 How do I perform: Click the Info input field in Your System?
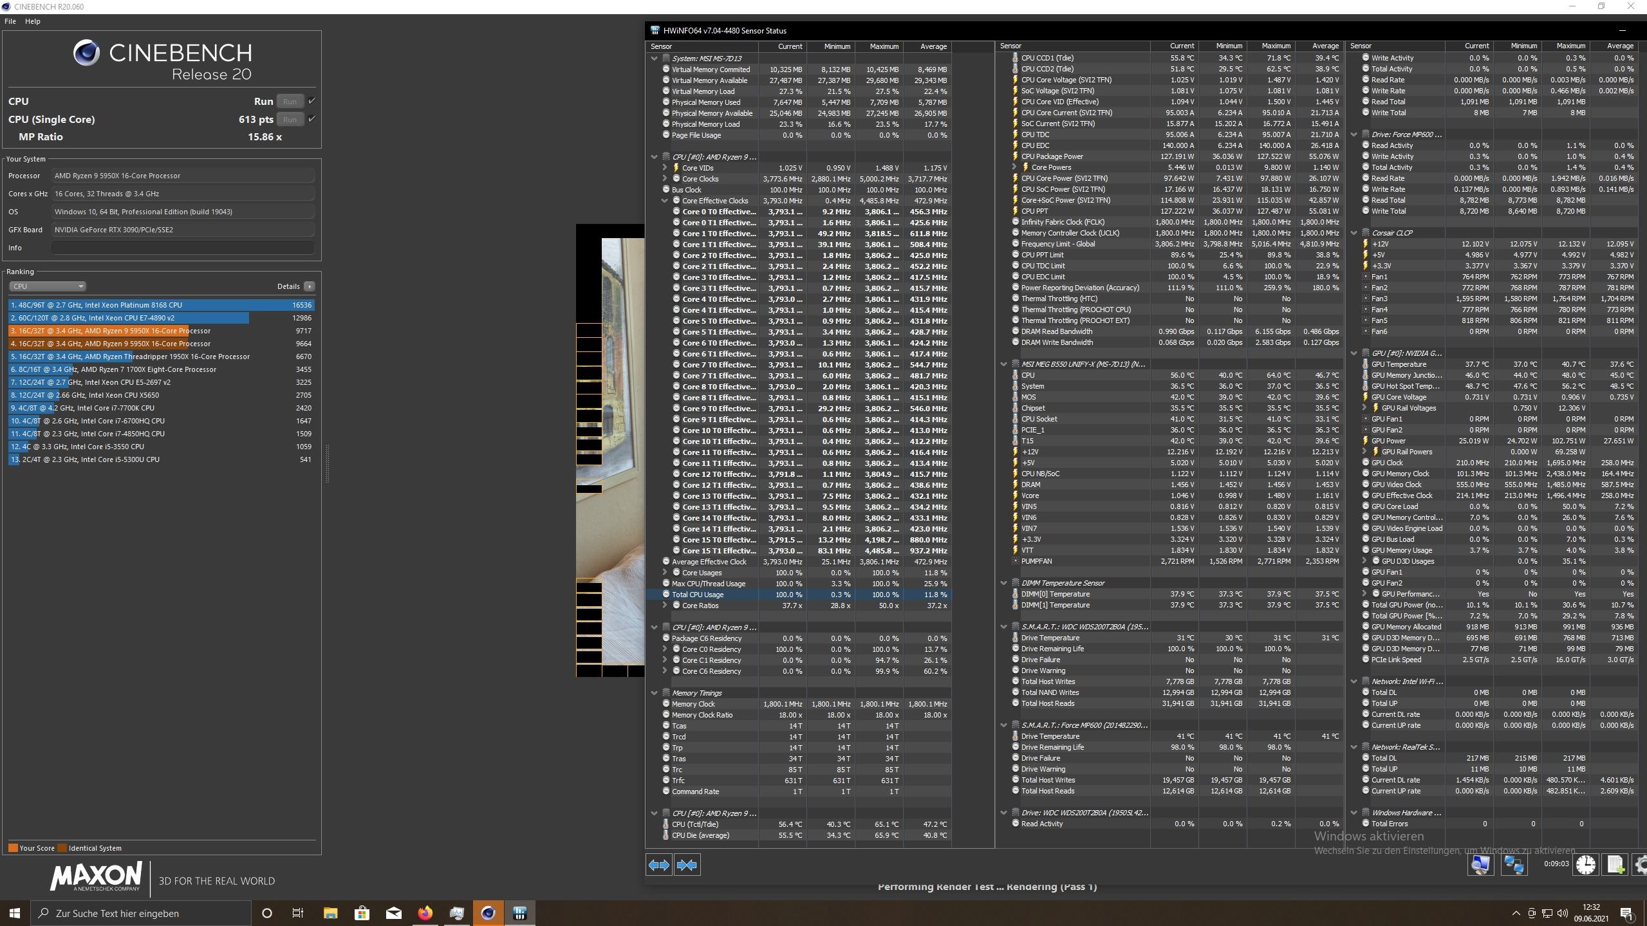pyautogui.click(x=183, y=248)
